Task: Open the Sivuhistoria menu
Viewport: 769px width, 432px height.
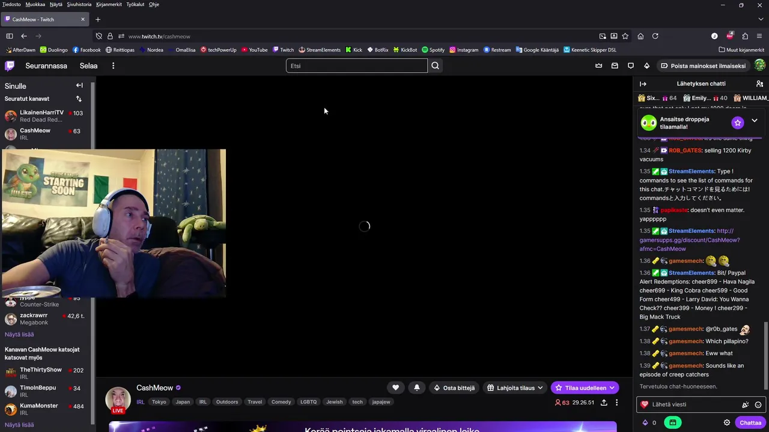Action: (x=79, y=4)
